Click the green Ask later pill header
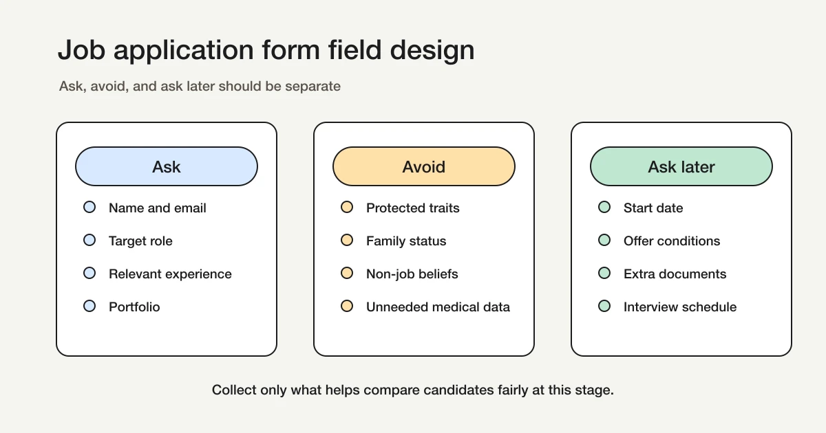 pyautogui.click(x=681, y=166)
